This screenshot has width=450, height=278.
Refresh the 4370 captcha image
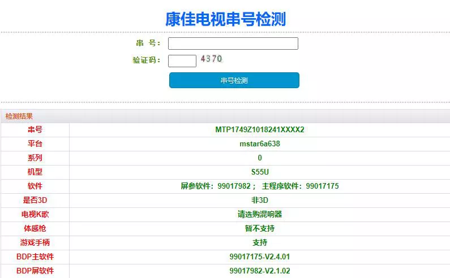[x=212, y=59]
